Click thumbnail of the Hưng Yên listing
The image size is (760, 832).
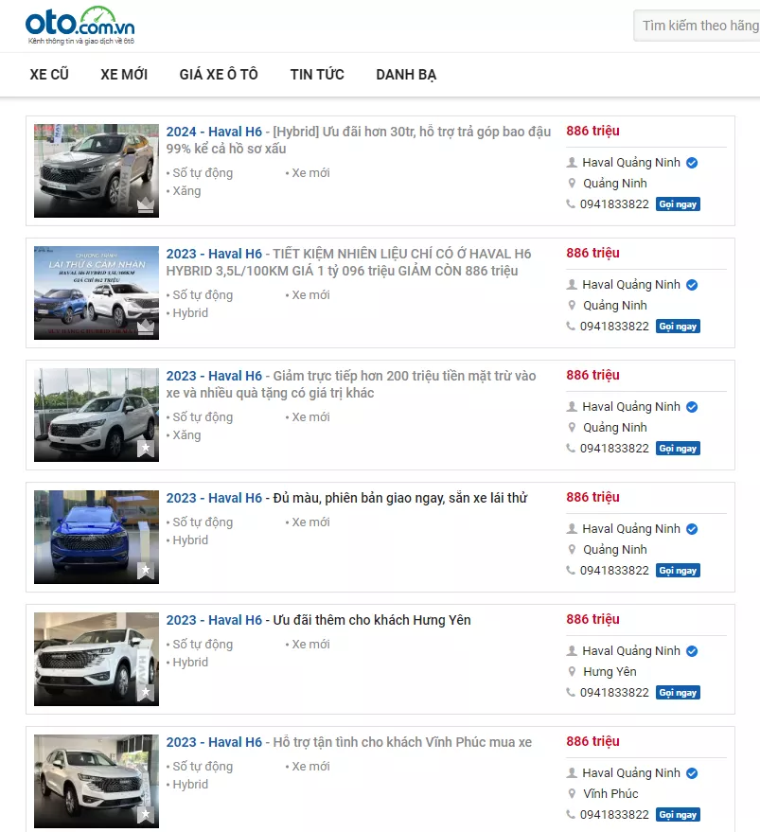(x=97, y=659)
